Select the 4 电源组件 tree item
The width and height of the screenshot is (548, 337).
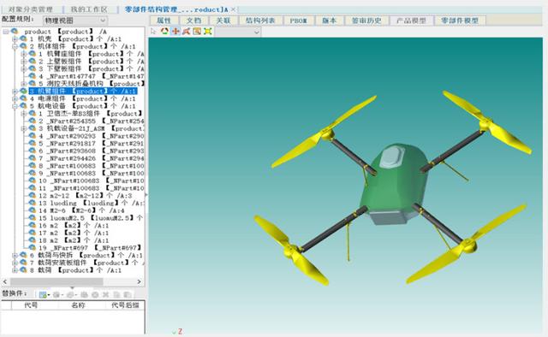(x=82, y=99)
